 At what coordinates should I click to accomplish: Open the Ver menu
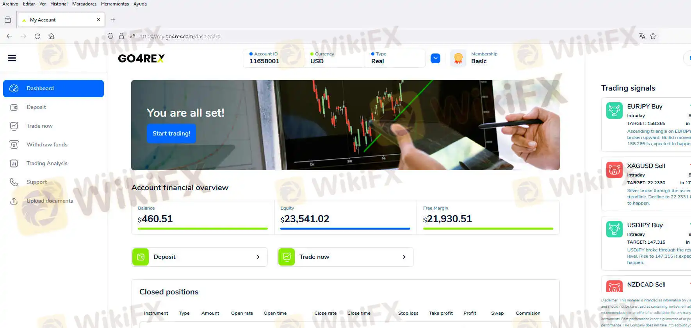point(43,4)
